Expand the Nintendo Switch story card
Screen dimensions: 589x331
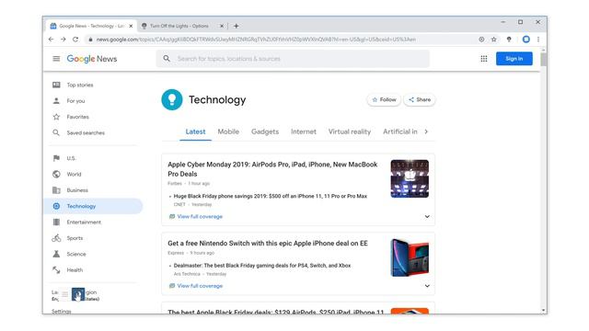(x=427, y=286)
